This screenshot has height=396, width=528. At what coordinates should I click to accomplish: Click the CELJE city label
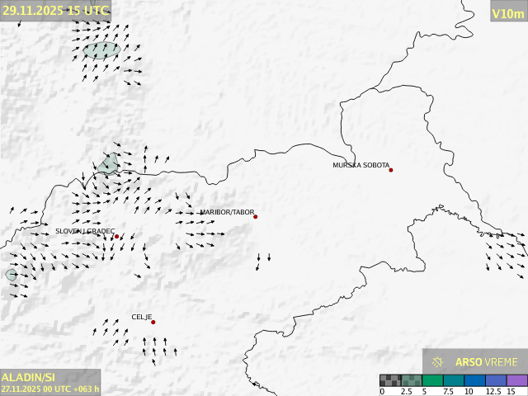[140, 317]
